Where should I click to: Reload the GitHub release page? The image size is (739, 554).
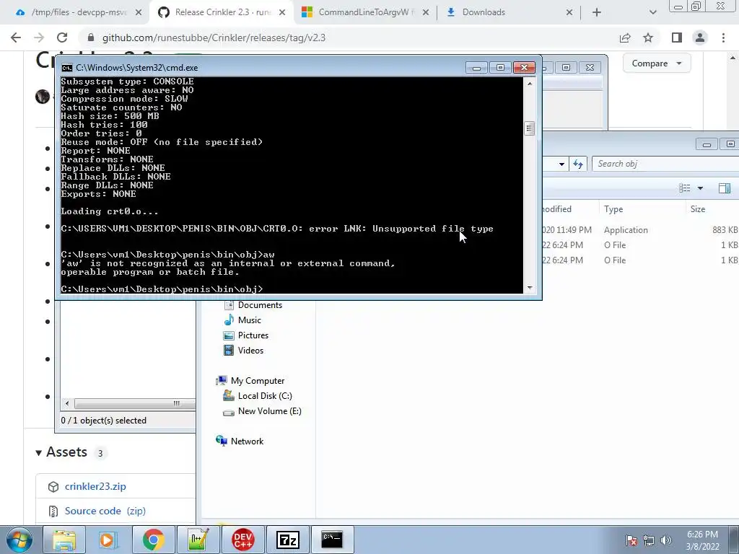click(62, 38)
